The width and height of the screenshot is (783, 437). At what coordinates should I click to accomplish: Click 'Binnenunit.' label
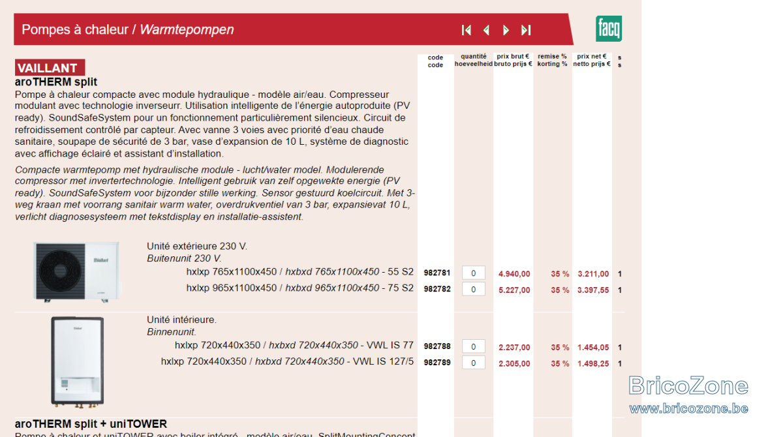coord(172,332)
